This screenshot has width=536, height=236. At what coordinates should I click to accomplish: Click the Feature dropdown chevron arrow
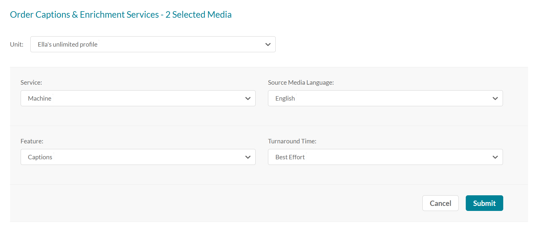248,157
